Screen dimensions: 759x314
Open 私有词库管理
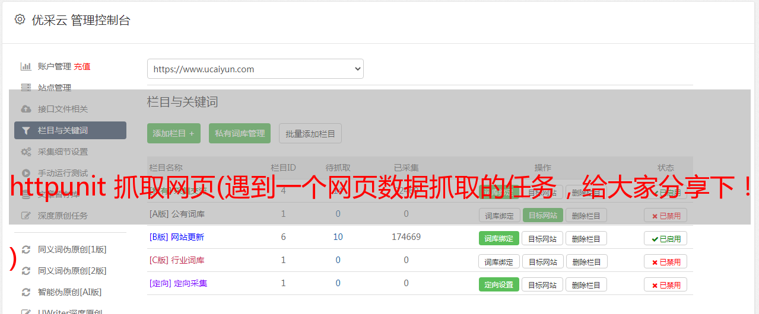[x=240, y=133]
